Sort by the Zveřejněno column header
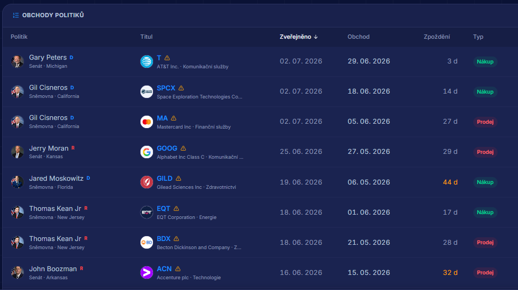 299,37
